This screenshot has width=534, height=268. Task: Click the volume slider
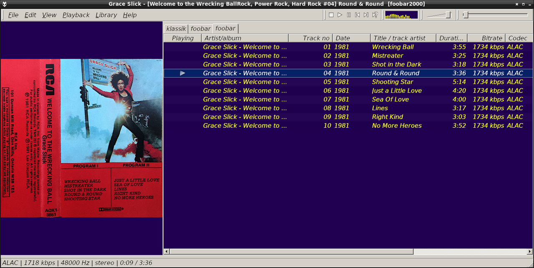[x=439, y=15]
